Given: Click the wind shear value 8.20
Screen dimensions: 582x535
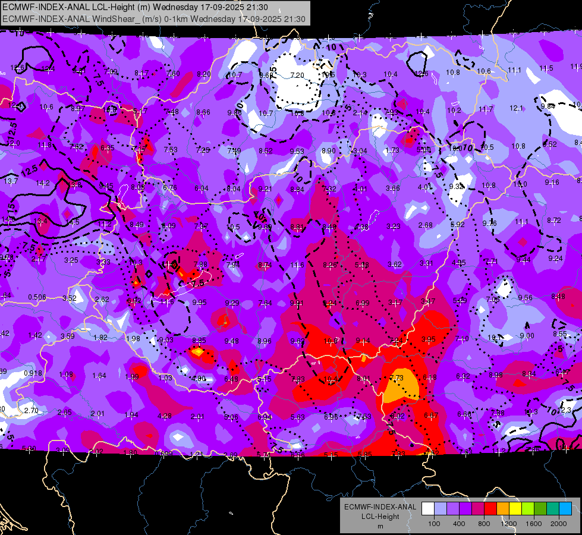Looking at the screenshot, I should pyautogui.click(x=204, y=74).
